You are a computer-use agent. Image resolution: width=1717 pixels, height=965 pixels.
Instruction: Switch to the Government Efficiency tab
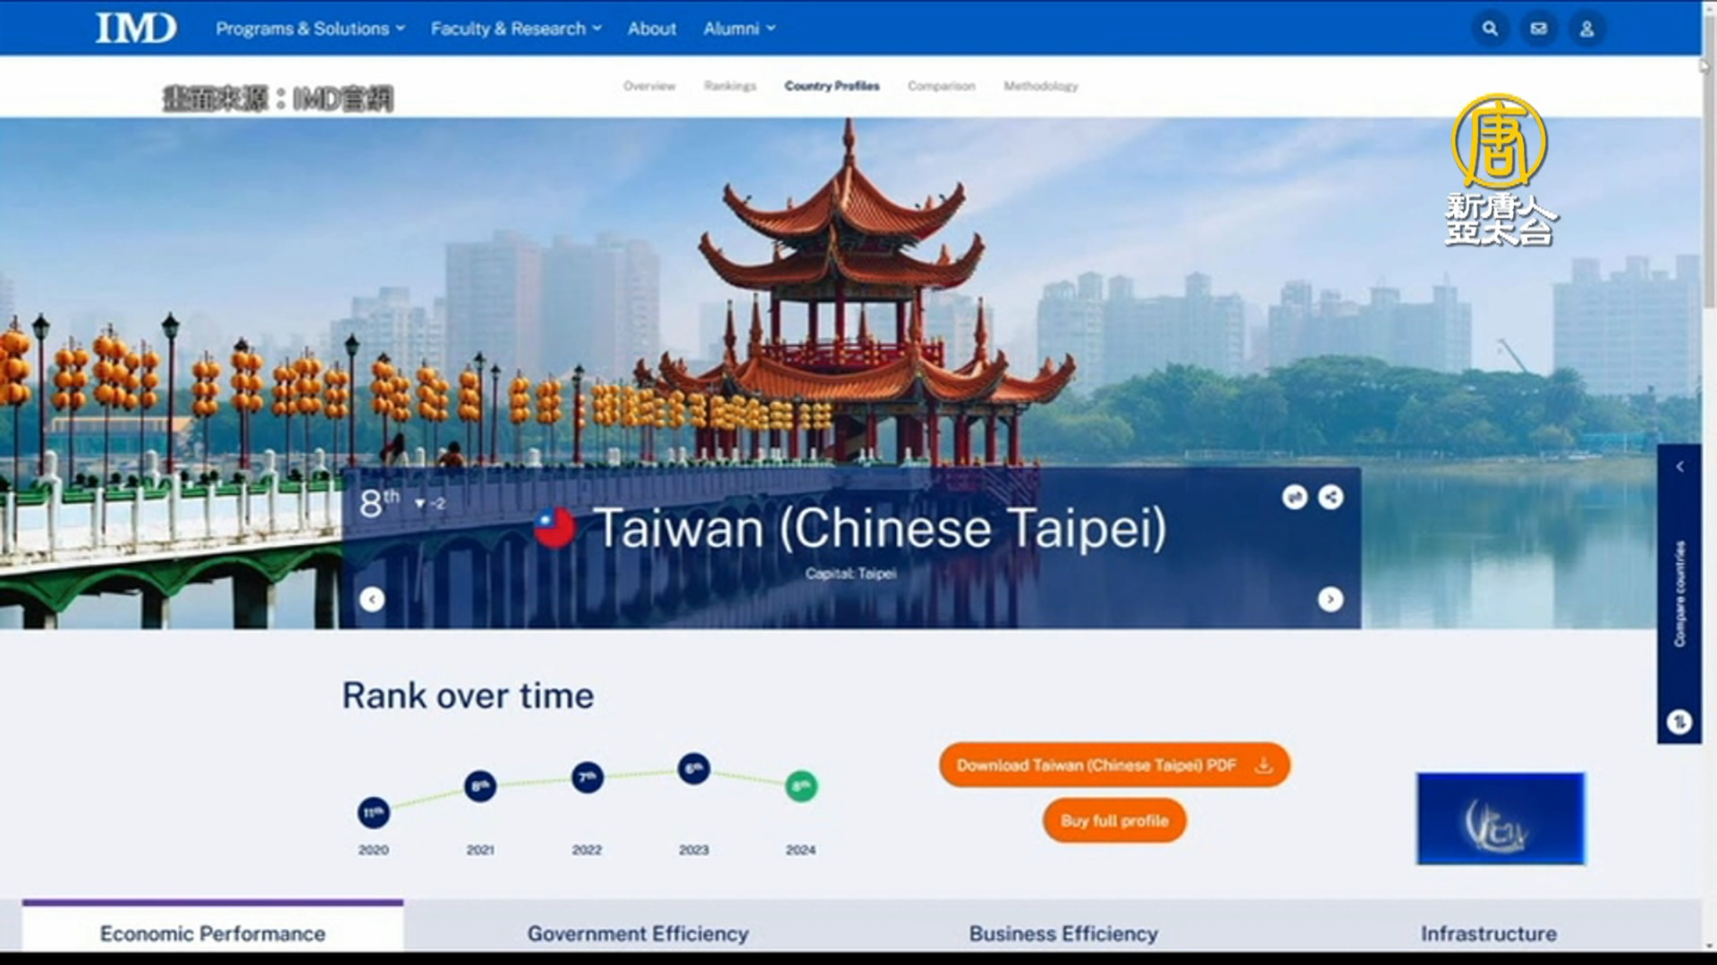pyautogui.click(x=638, y=934)
